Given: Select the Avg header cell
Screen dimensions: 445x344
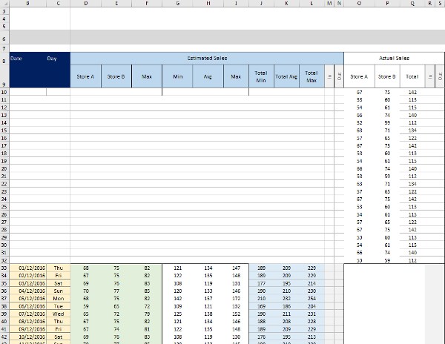Looking at the screenshot, I should (208, 76).
